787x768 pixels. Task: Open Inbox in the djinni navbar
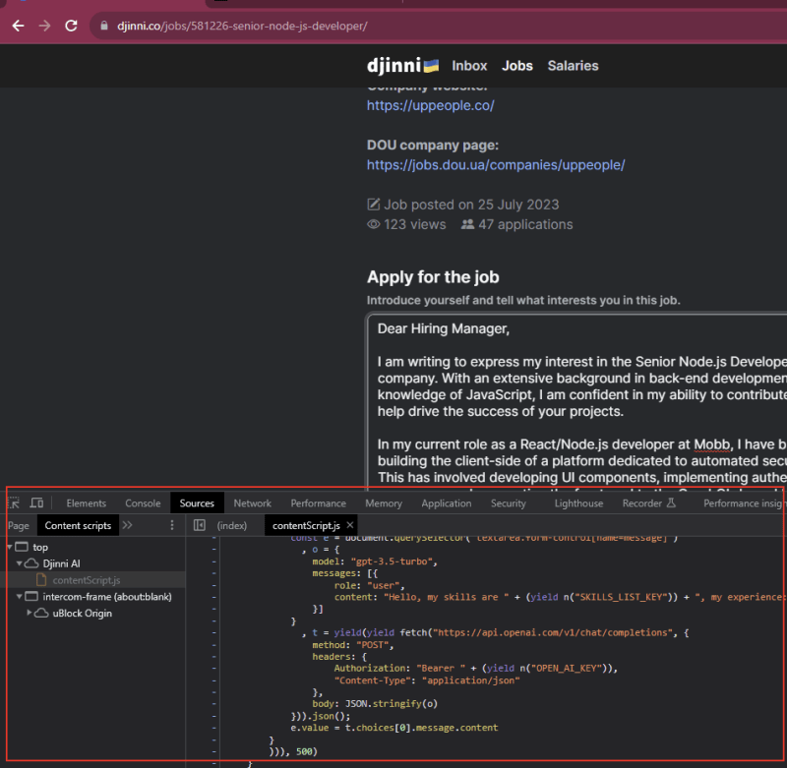[x=469, y=66]
